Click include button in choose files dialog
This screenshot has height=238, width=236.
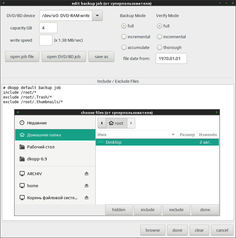coord(148,210)
